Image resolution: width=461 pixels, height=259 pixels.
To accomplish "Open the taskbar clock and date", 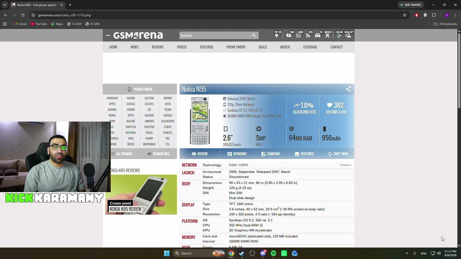I will [x=450, y=253].
